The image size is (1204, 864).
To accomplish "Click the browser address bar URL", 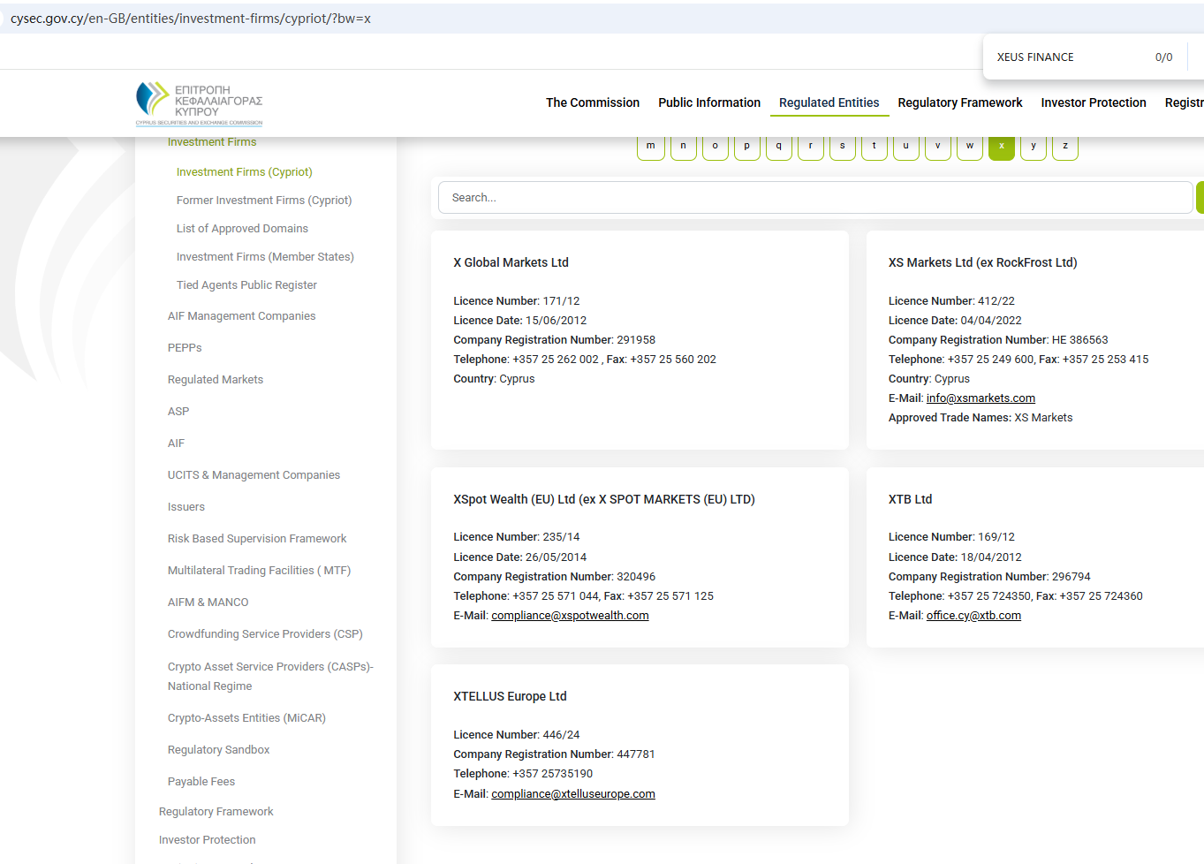I will pyautogui.click(x=191, y=19).
